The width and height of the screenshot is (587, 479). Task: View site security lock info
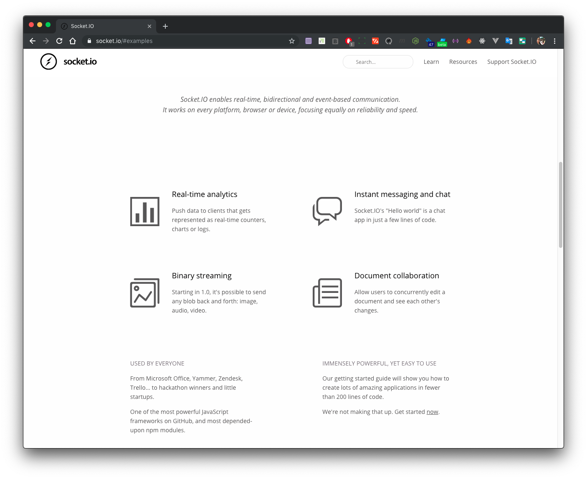point(89,41)
